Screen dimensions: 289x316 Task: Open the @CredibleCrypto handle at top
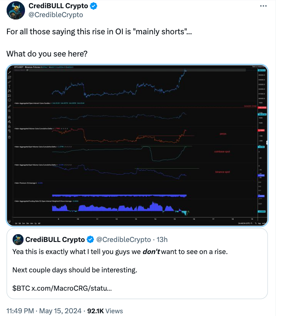click(x=56, y=15)
